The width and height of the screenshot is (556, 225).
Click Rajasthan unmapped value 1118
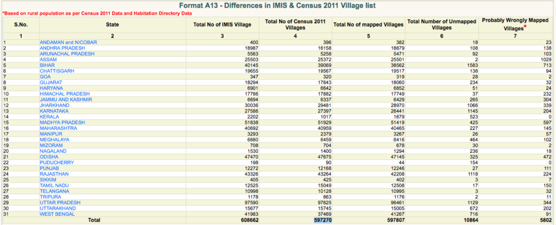click(x=472, y=174)
